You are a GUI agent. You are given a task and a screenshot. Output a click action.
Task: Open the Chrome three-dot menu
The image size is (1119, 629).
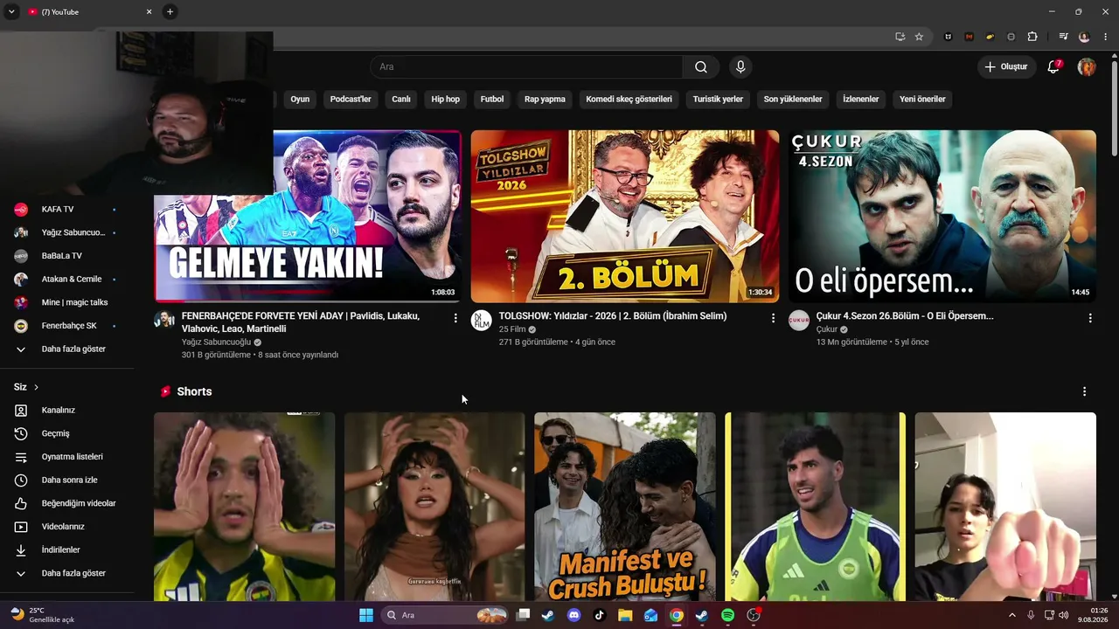pos(1106,37)
